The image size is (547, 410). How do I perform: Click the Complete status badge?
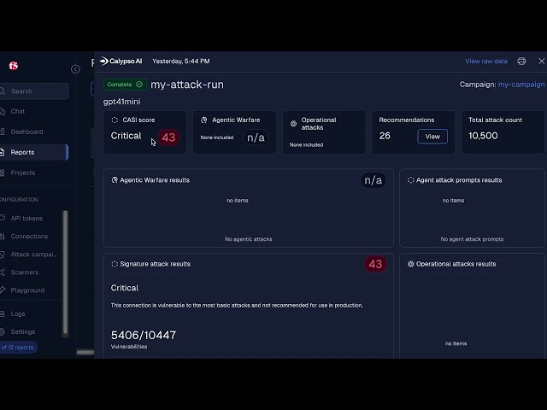[125, 85]
